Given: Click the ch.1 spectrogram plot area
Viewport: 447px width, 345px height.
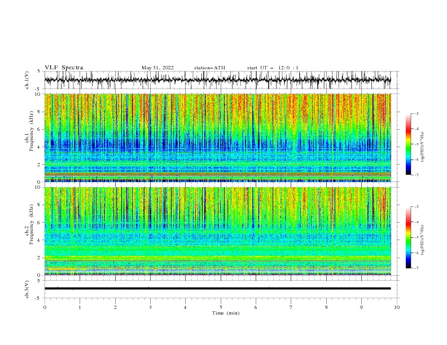Looking at the screenshot, I should pos(218,138).
